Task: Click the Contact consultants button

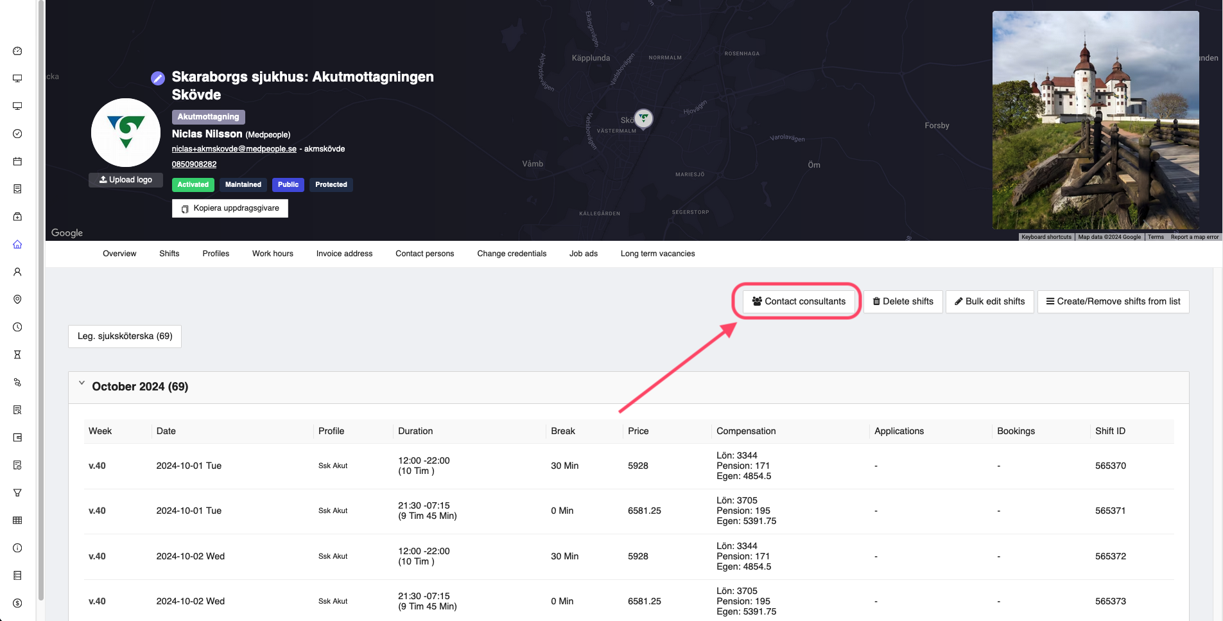Action: pyautogui.click(x=799, y=302)
